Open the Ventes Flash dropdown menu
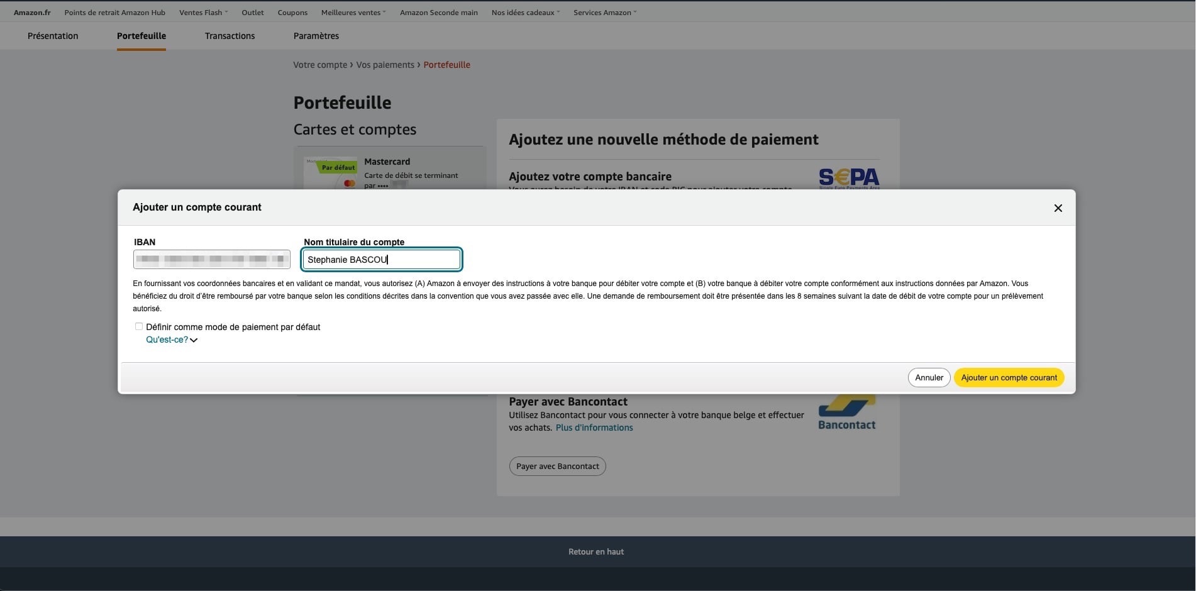 [x=203, y=13]
